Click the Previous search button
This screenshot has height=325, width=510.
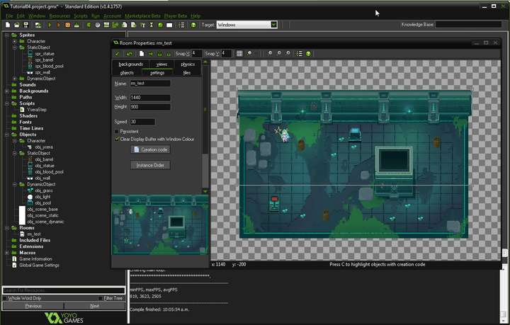pos(33,306)
